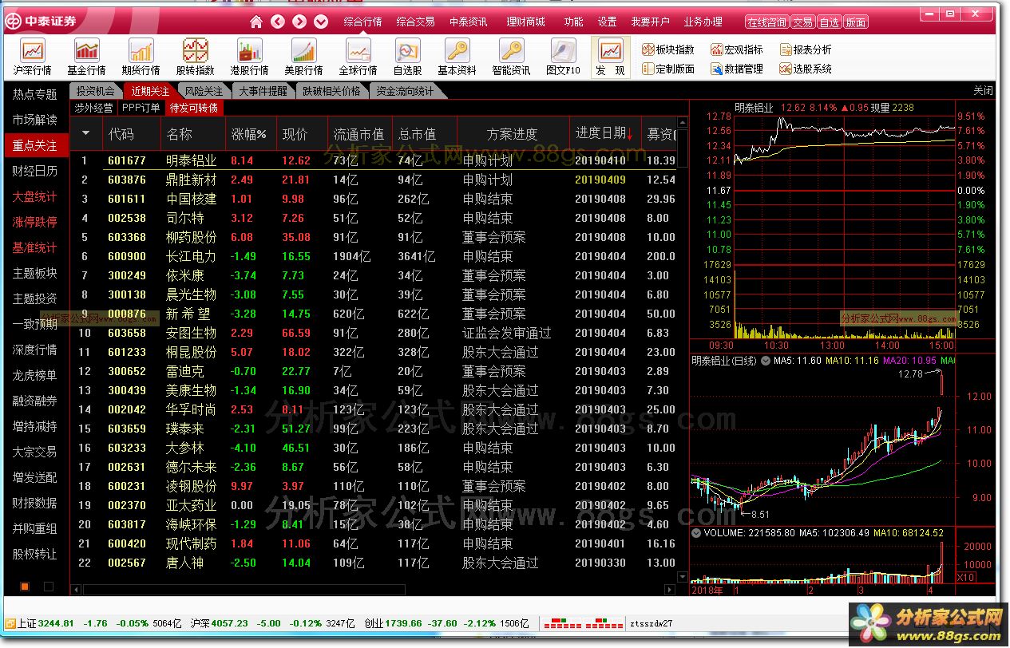The width and height of the screenshot is (1010, 648).
Task: Sort by 涨幅% column header
Action: (x=249, y=133)
